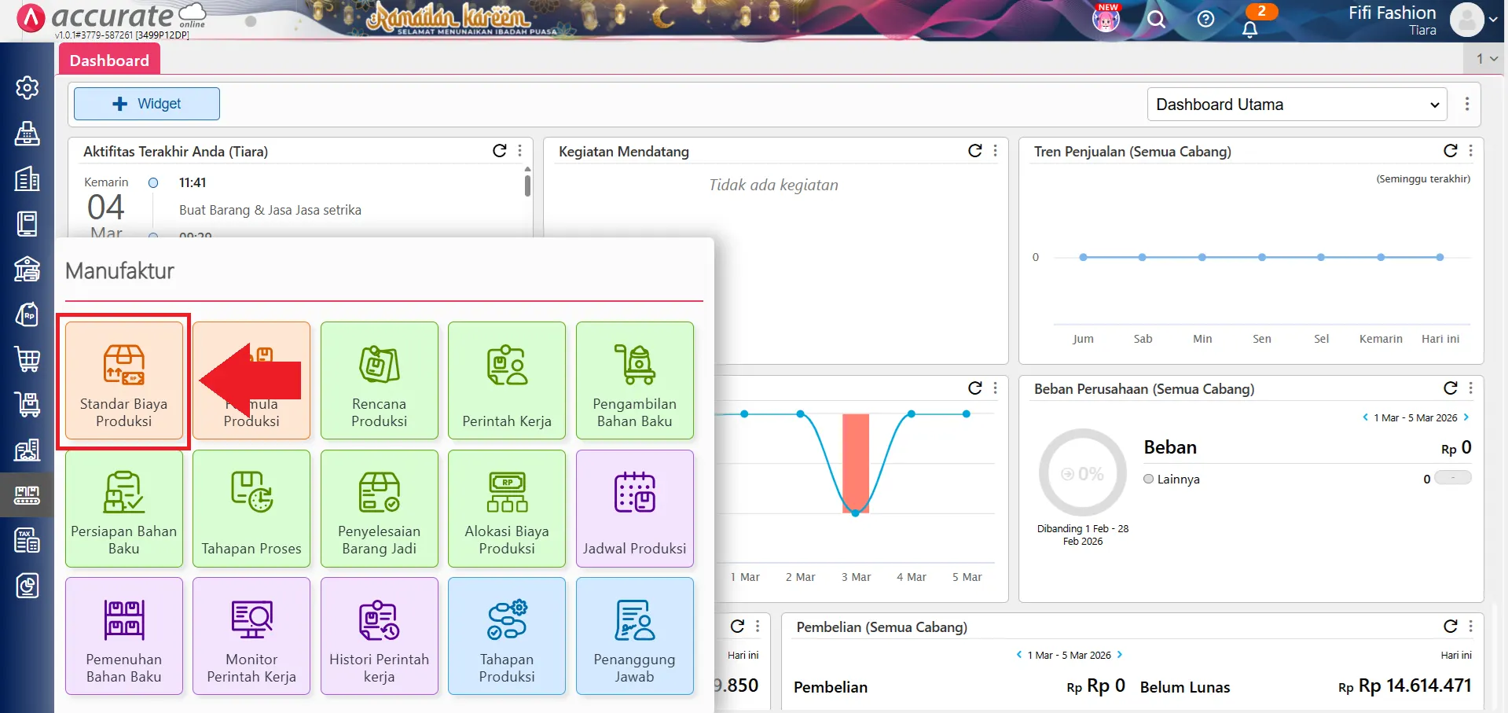Toggle the help question mark icon
The width and height of the screenshot is (1508, 713).
(x=1205, y=19)
